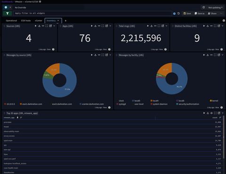226x174 pixels.
Task: Switch to the Operational tab
Action: (x=11, y=21)
